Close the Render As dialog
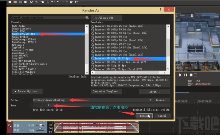This screenshot has height=135, width=220. pos(169,9)
